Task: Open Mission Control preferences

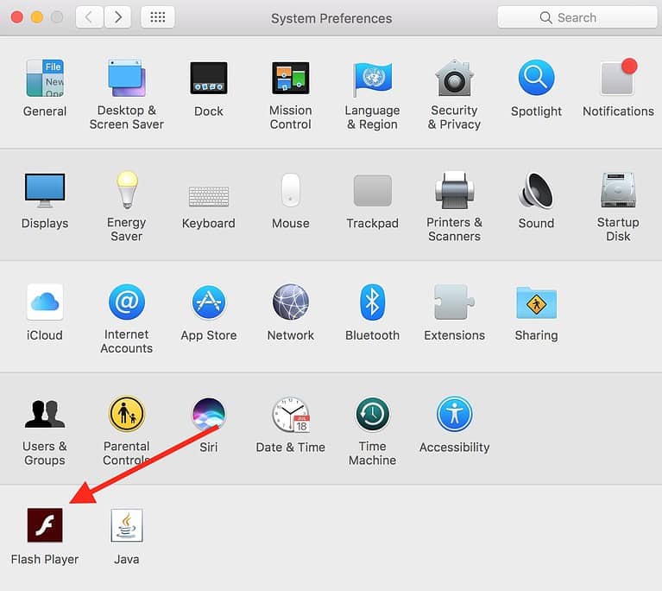Action: coord(290,79)
